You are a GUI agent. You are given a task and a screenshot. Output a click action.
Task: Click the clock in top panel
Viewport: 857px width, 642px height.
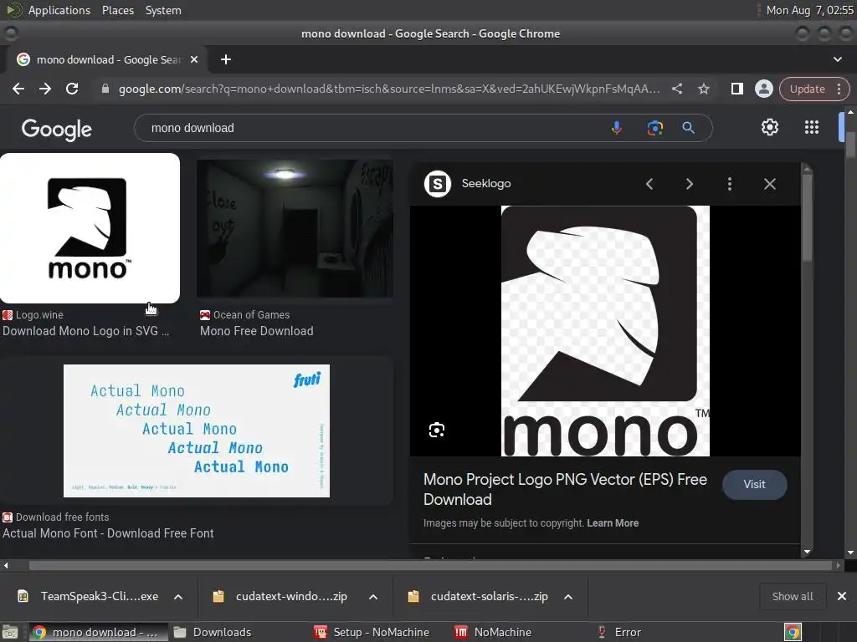tap(809, 10)
